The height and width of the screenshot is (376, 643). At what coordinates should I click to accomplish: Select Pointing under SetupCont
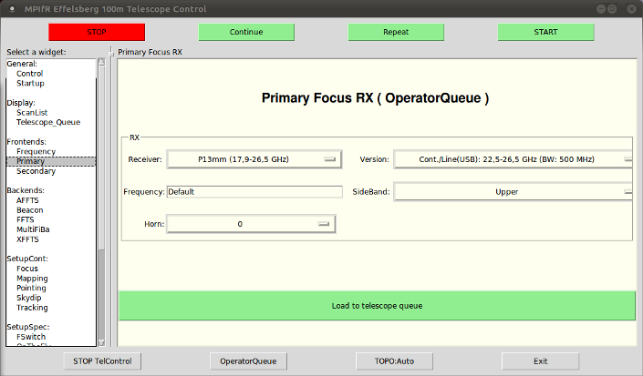click(x=31, y=288)
